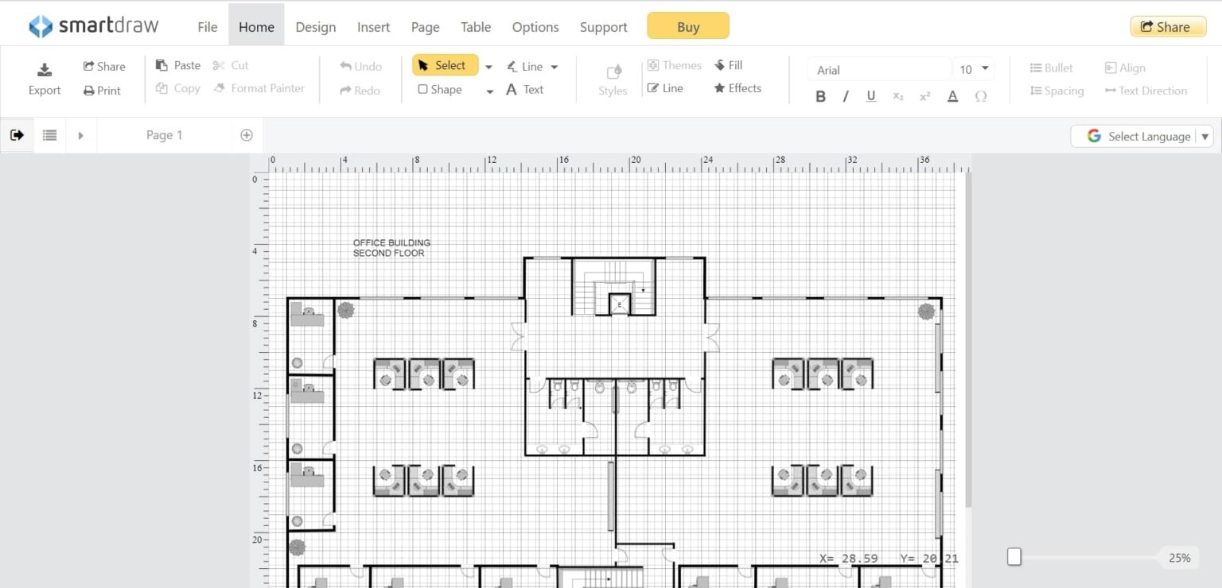The image size is (1222, 588).
Task: Click the Effects icon
Action: coord(737,88)
